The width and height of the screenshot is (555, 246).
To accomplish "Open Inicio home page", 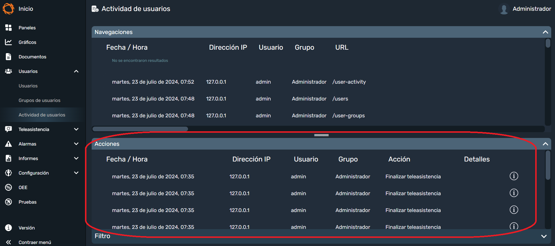I will click(26, 9).
